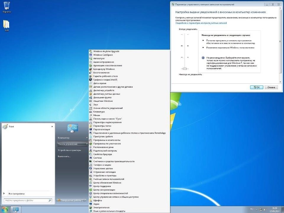Open Панель задач и меню "Пуск"
Screen dimensions: 284x213
coord(108,119)
